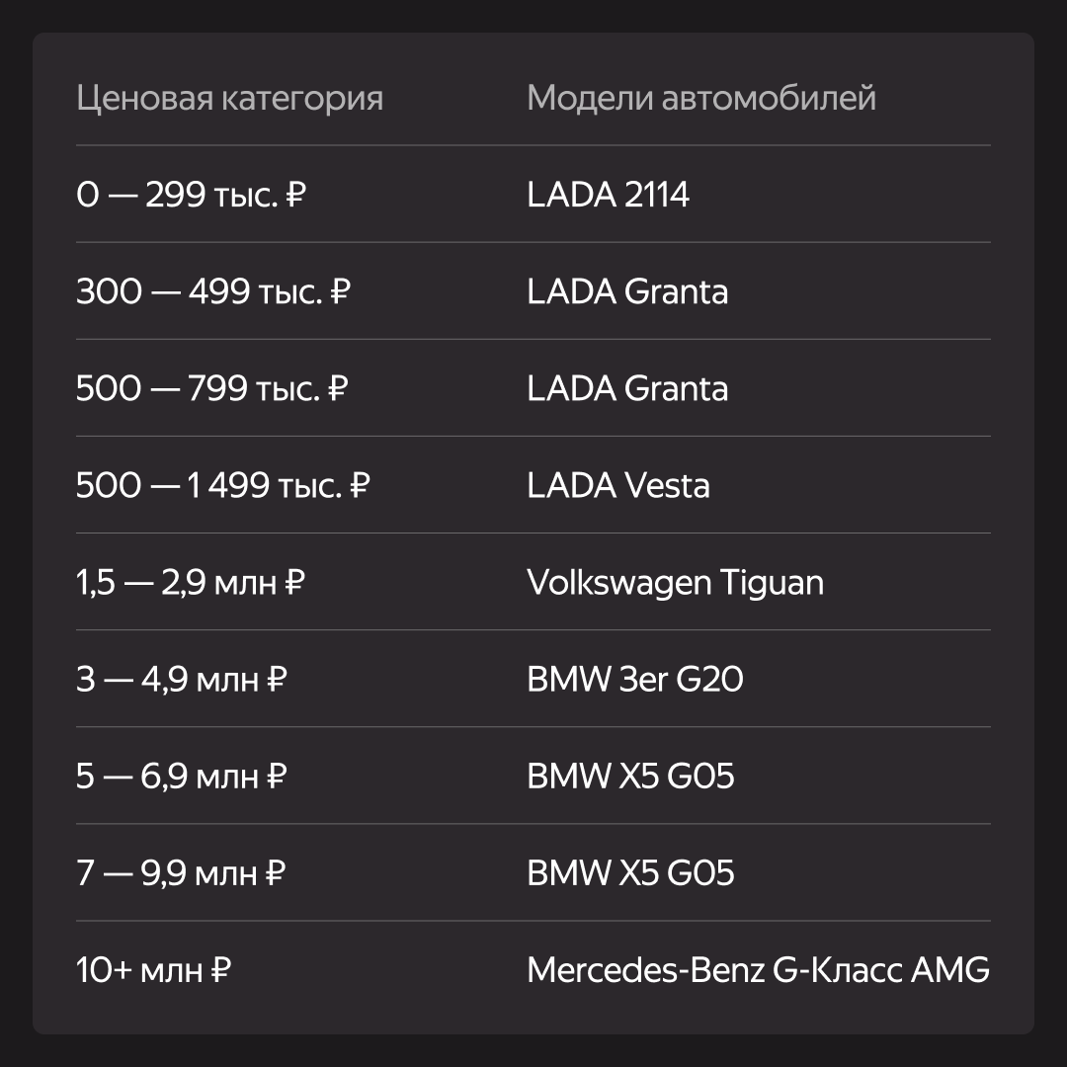The width and height of the screenshot is (1067, 1067).
Task: Select the '5 — 6,9 млн ₽' cell
Action: click(x=182, y=777)
